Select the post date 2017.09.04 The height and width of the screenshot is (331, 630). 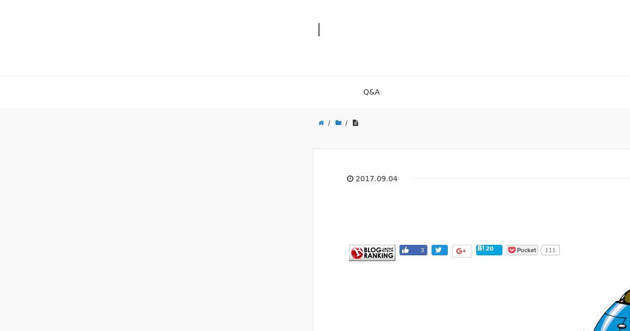coord(376,179)
